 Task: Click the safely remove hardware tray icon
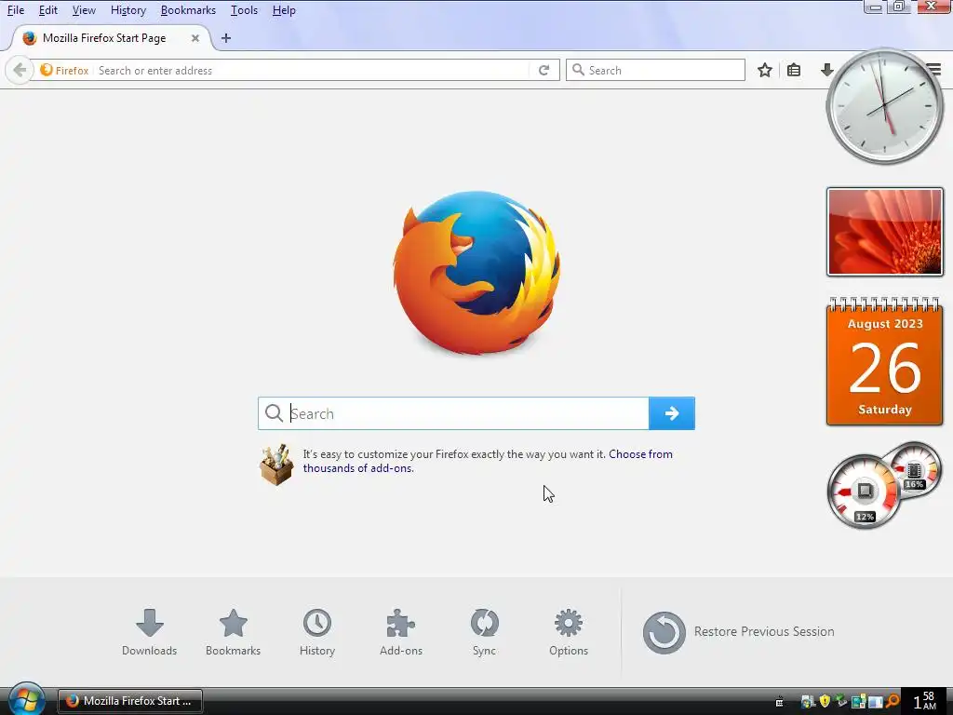tap(841, 701)
